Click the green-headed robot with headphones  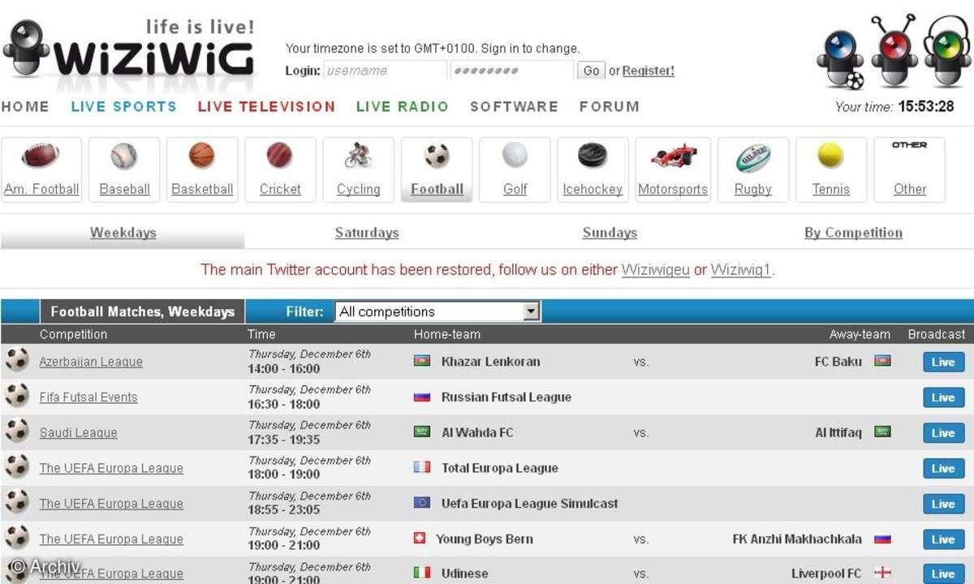pyautogui.click(x=946, y=51)
